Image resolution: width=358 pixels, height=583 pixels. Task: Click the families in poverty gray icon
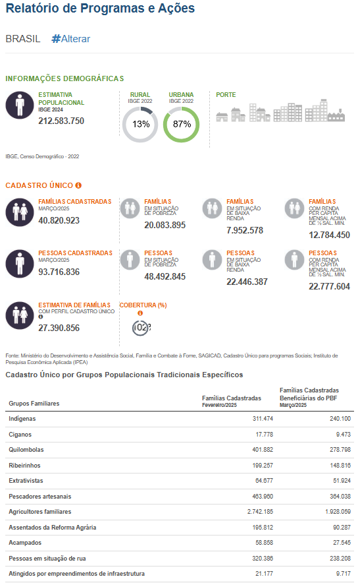point(130,208)
